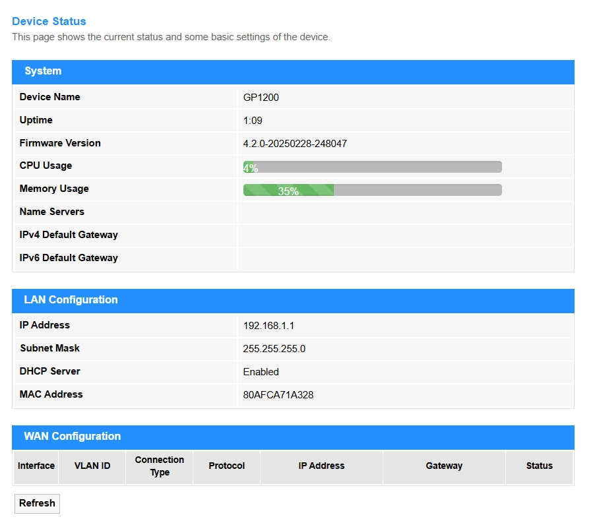597x519 pixels.
Task: Click the subnet mask value 255.255.255.0
Action: (274, 349)
